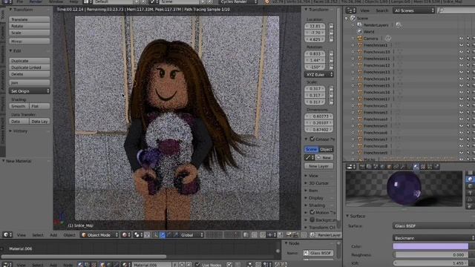Screen dimensions: 475x267
Task: Open the Glass BSDF surface shader dropdown
Action: 433,225
